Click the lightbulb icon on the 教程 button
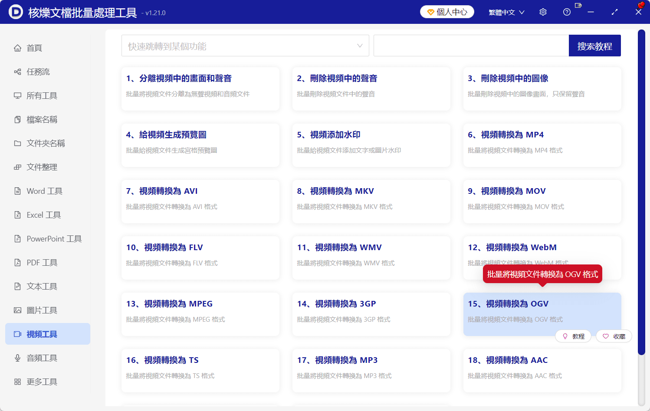The height and width of the screenshot is (411, 650). click(565, 336)
